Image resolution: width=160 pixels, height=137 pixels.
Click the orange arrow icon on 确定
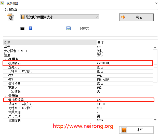coord(123,17)
